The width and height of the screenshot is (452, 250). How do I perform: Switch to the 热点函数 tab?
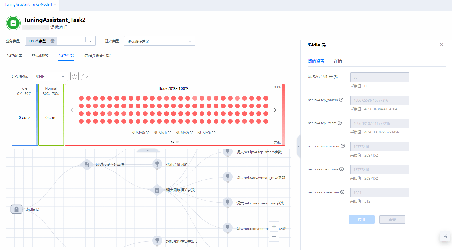coord(40,56)
